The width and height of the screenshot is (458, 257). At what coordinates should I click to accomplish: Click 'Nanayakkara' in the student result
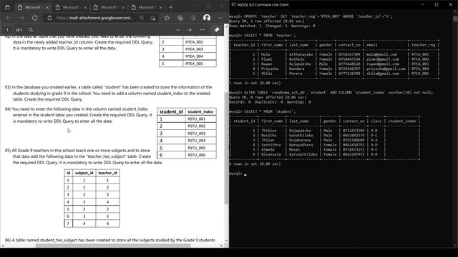(301, 145)
